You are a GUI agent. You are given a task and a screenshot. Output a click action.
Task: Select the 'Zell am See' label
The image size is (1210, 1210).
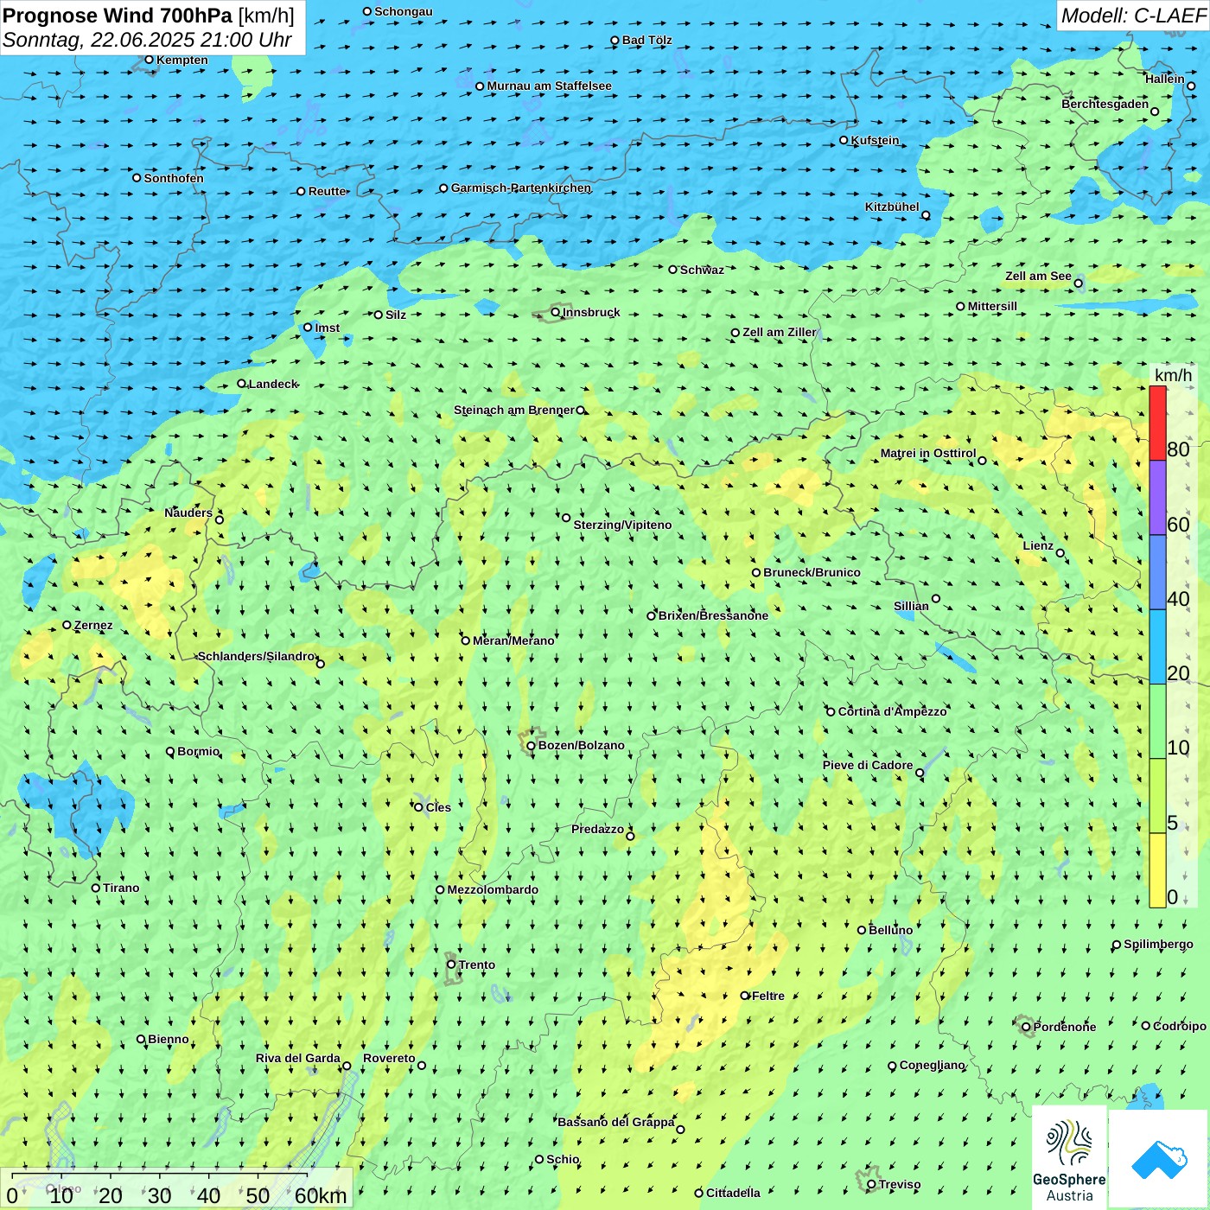tap(1038, 276)
